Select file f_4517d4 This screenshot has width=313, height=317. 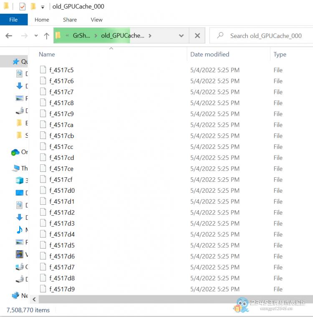62,234
